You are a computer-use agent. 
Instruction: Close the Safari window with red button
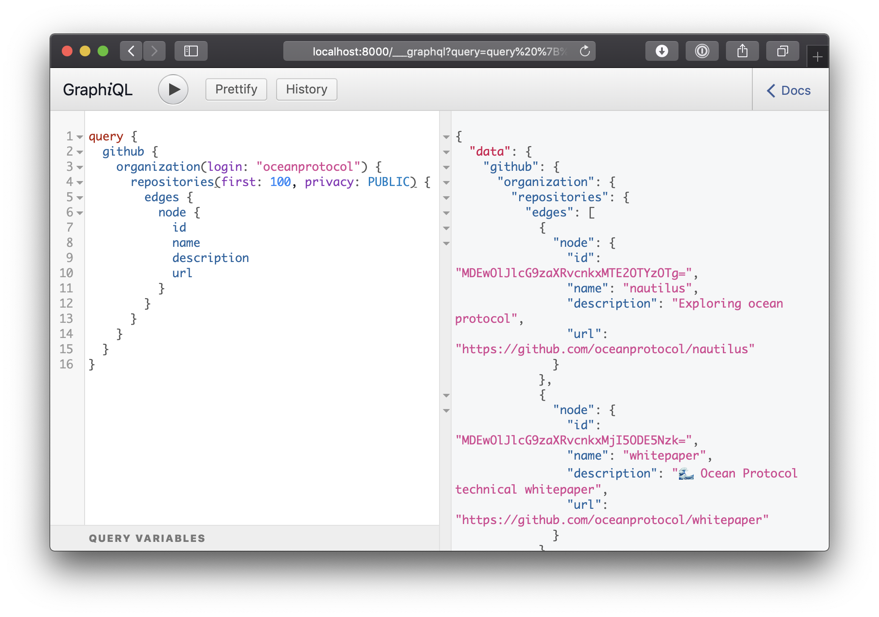pyautogui.click(x=67, y=51)
